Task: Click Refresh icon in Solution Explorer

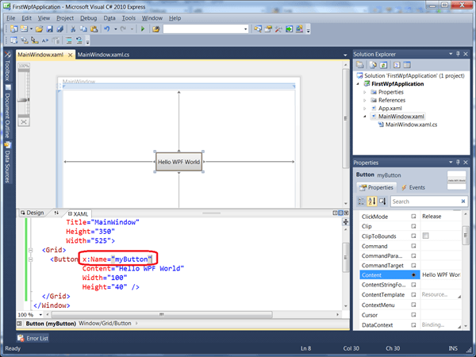Action: 383,65
